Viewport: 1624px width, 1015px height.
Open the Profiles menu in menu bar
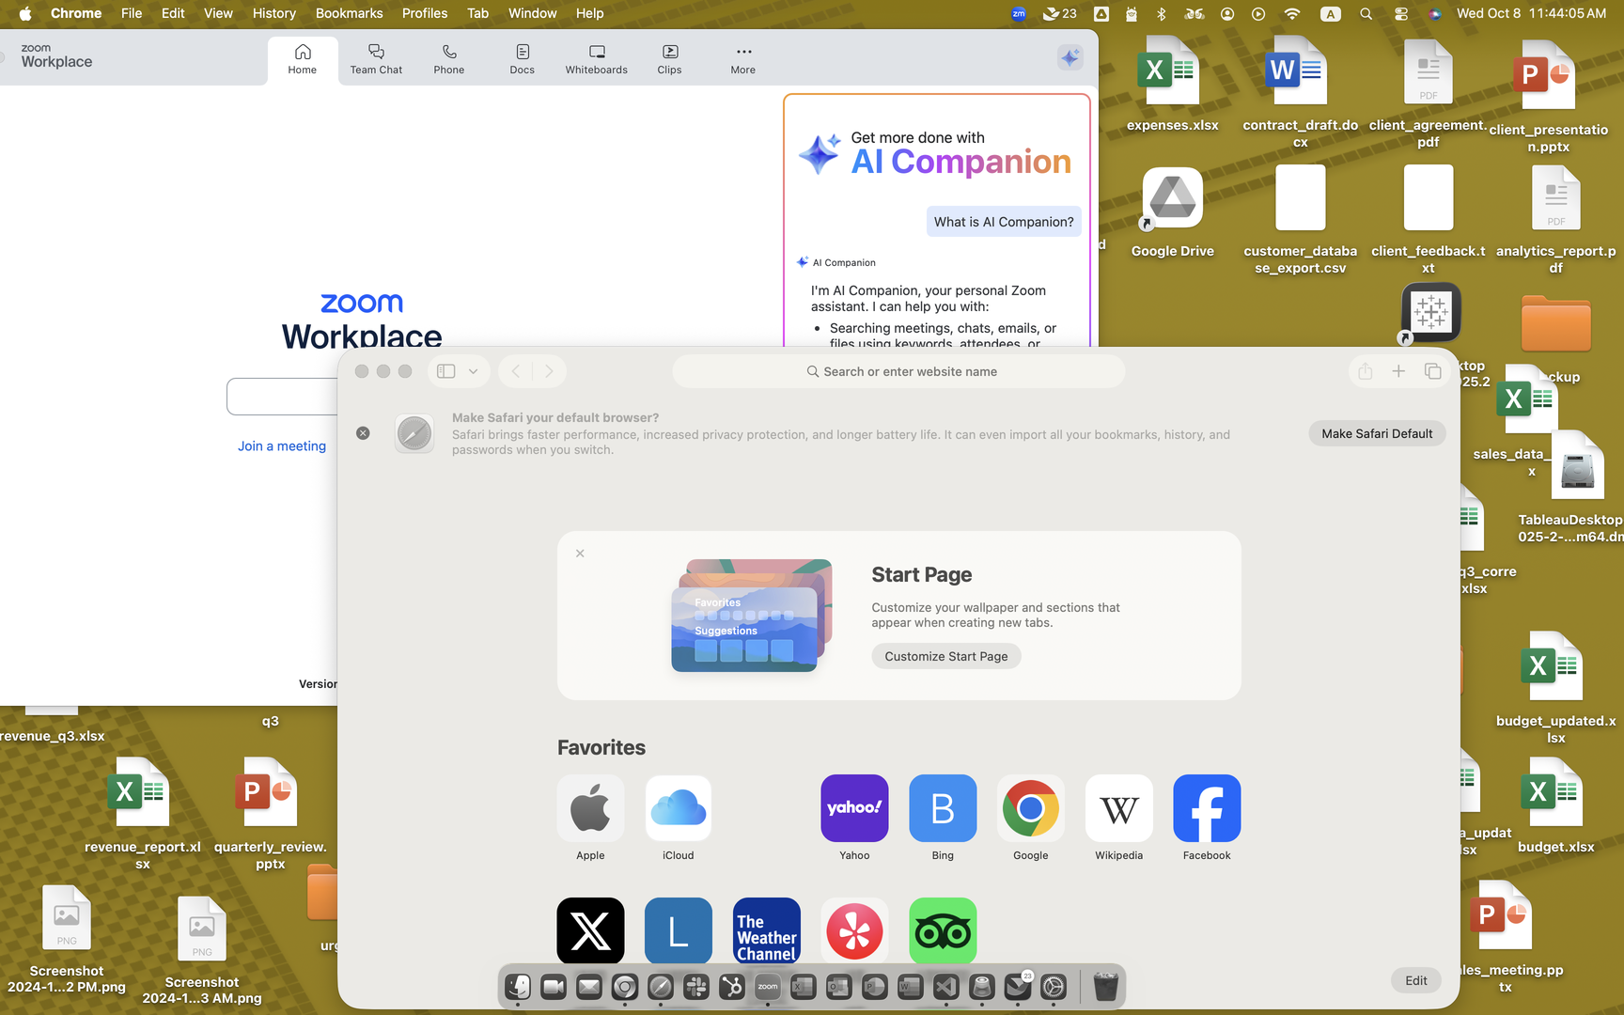click(424, 13)
